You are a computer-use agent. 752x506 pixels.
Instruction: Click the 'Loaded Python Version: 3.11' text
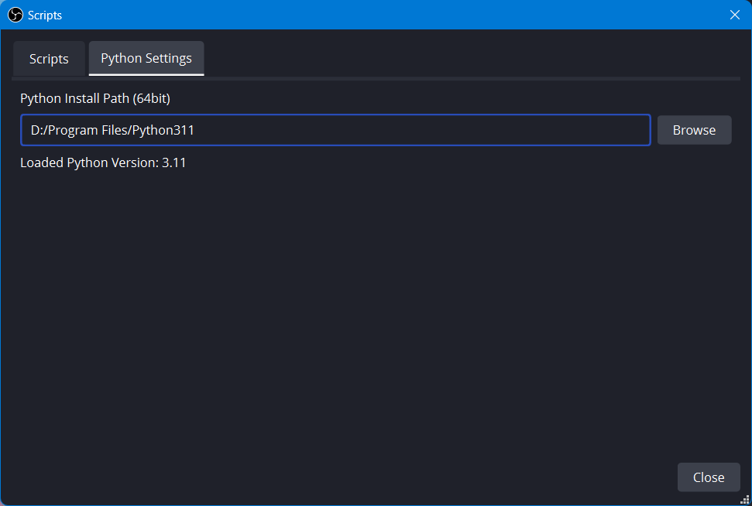coord(103,163)
